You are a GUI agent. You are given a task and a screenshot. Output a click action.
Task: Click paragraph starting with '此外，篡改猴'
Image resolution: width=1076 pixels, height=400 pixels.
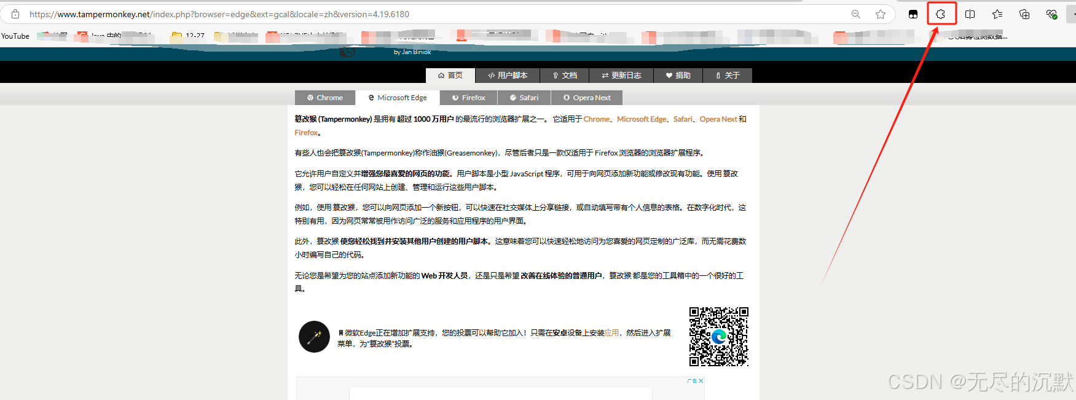(x=520, y=248)
